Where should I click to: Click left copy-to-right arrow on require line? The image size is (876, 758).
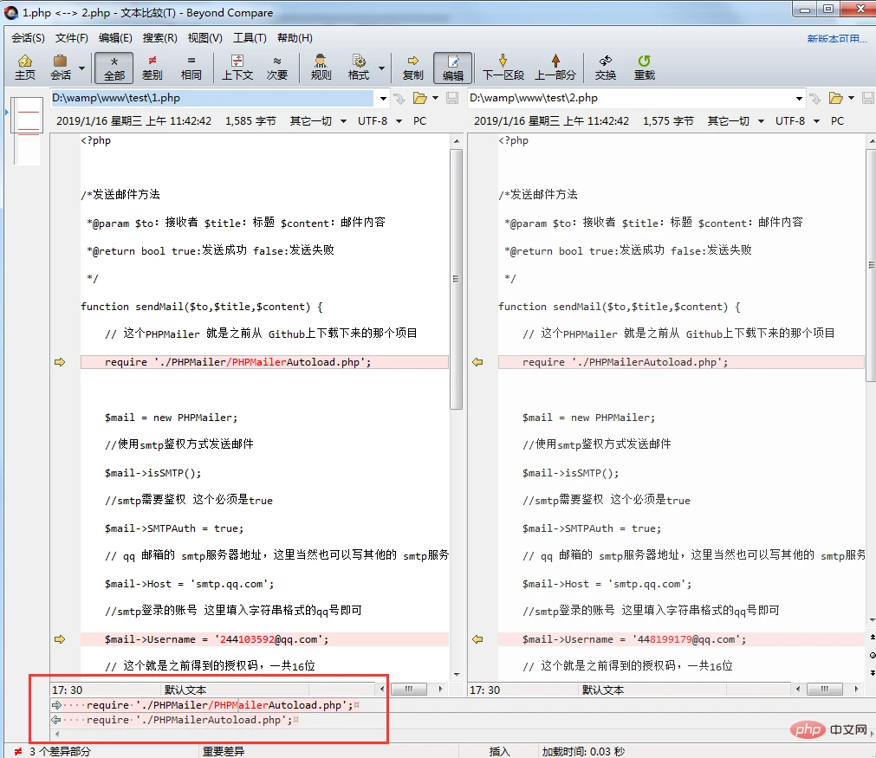60,362
